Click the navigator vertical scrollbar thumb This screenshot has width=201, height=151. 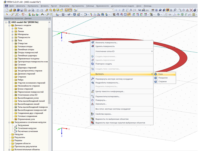[49, 66]
